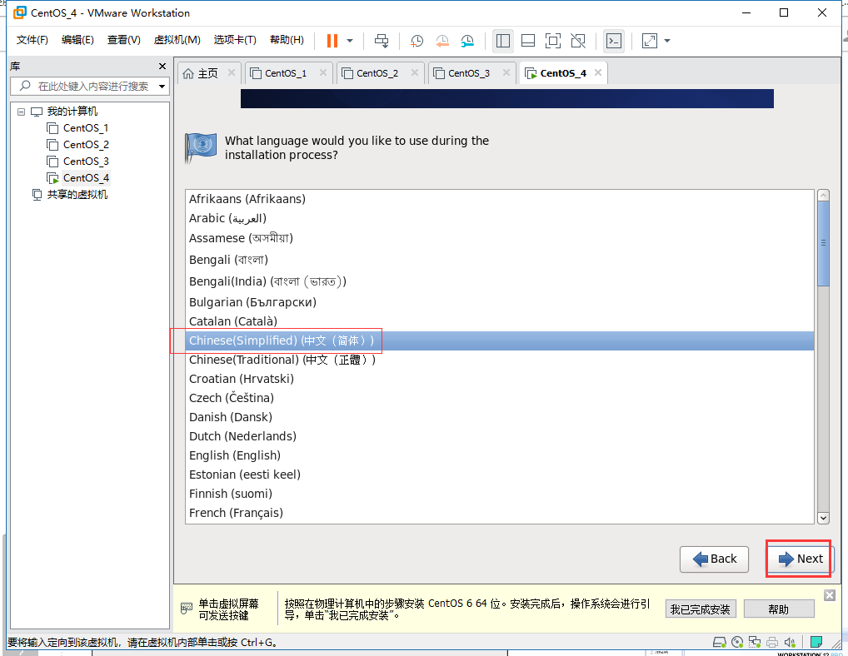Select Chinese(Traditional) language
The image size is (848, 656).
(x=499, y=360)
